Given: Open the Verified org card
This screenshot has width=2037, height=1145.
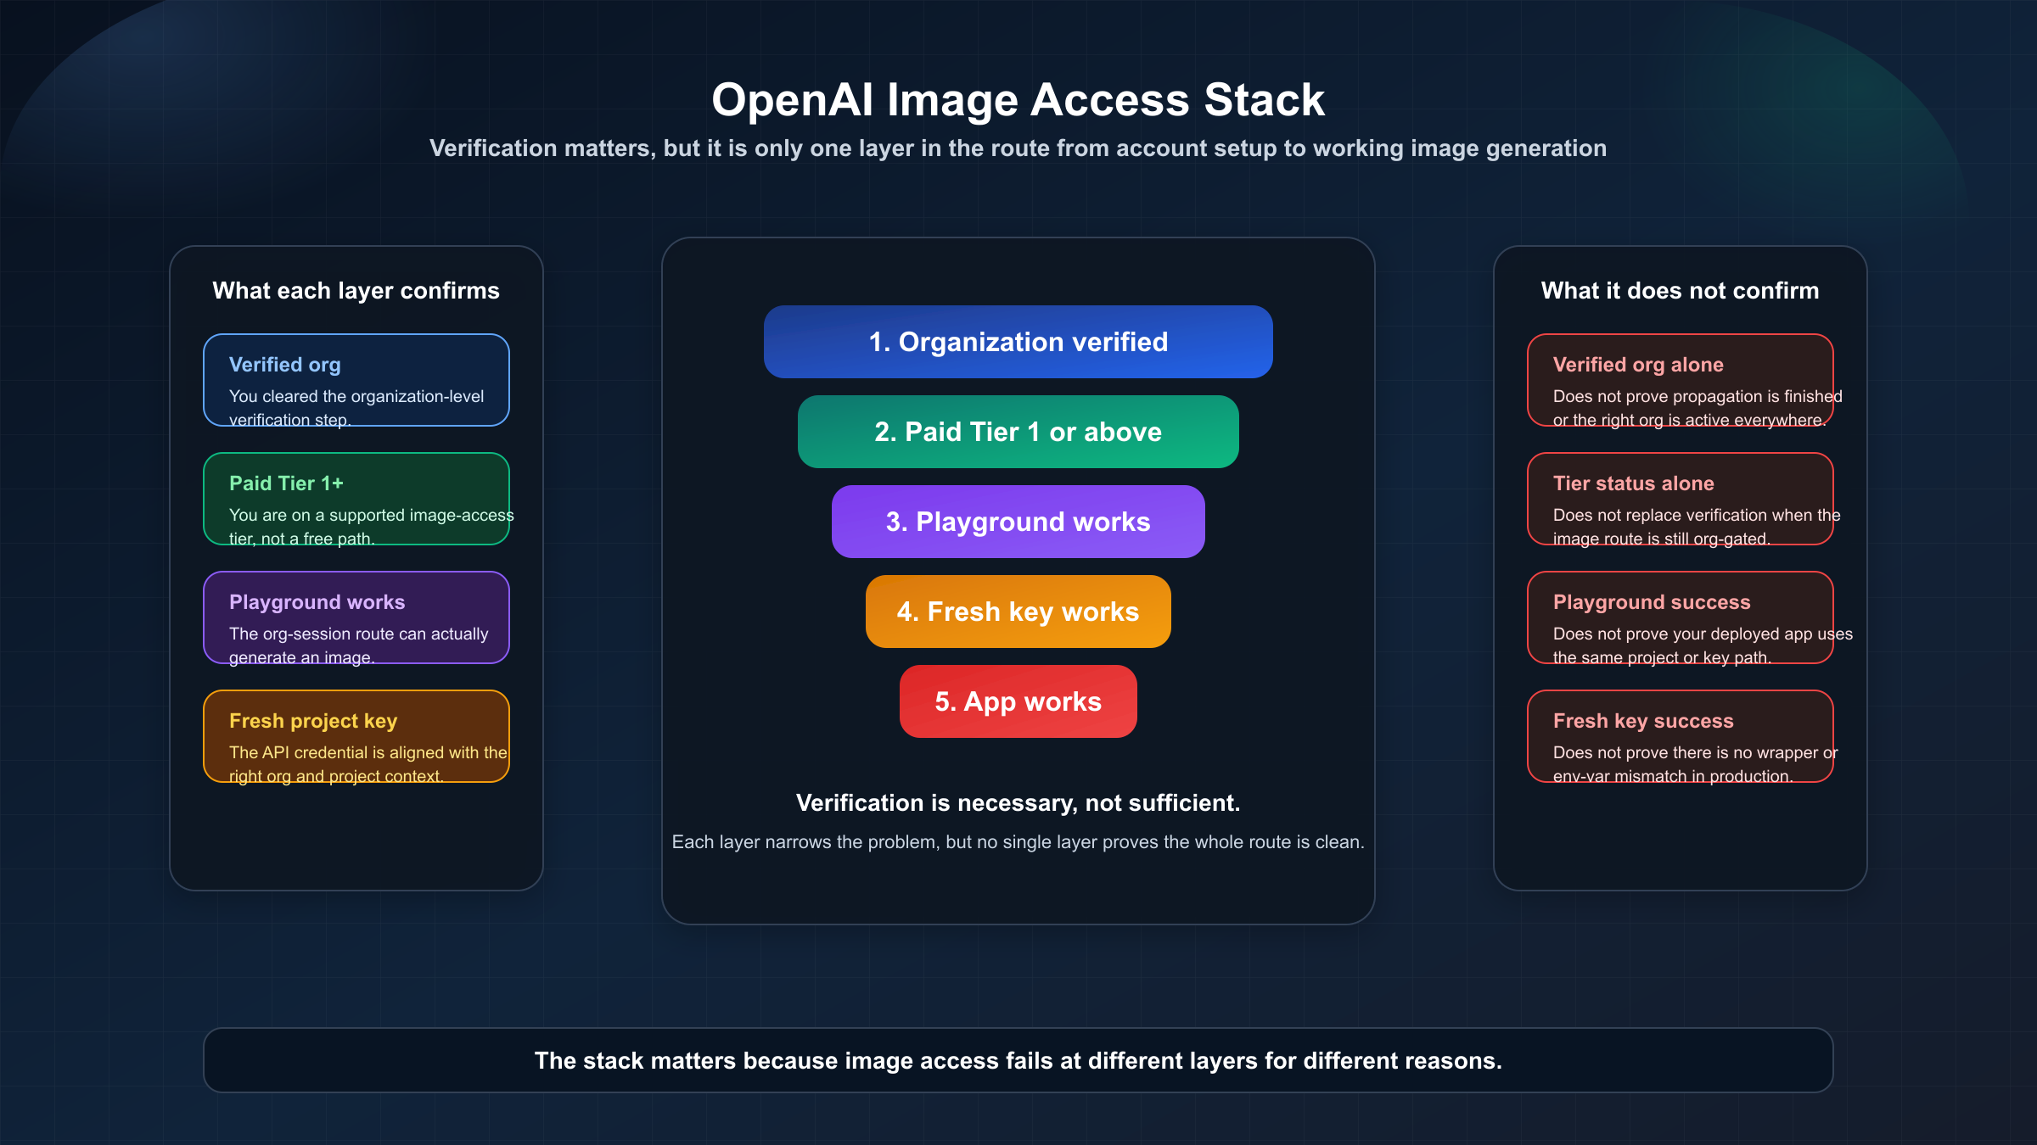Looking at the screenshot, I should coord(356,380).
